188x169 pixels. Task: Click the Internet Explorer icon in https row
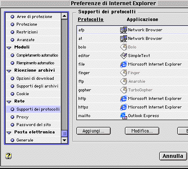124,107
